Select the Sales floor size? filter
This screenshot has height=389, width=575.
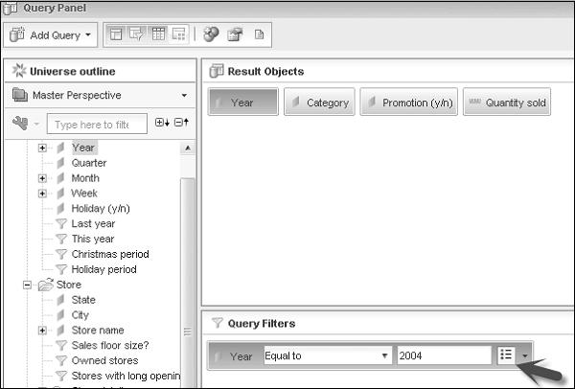[x=110, y=345]
